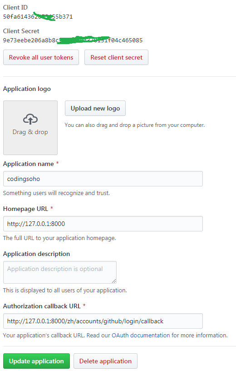Focus the Application name field containing codingsoho
The height and width of the screenshot is (371, 236).
[x=103, y=179]
